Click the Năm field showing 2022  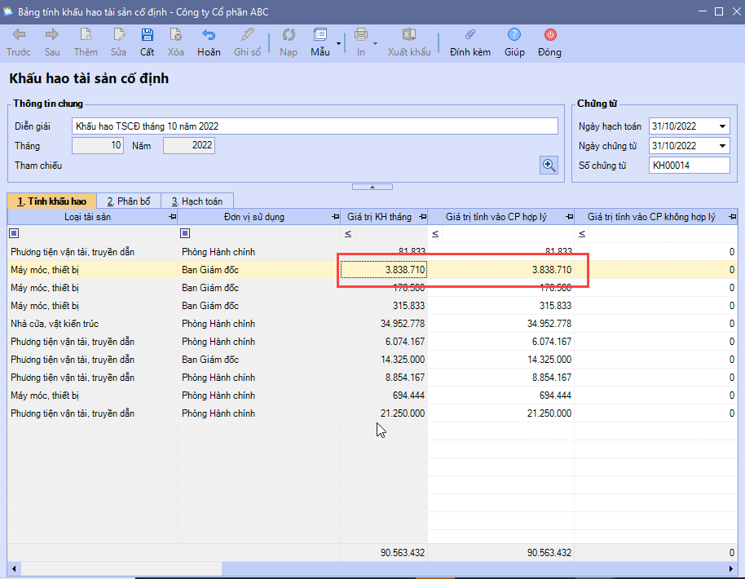(189, 145)
